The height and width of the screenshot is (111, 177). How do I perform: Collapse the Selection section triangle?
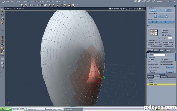pos(148,52)
